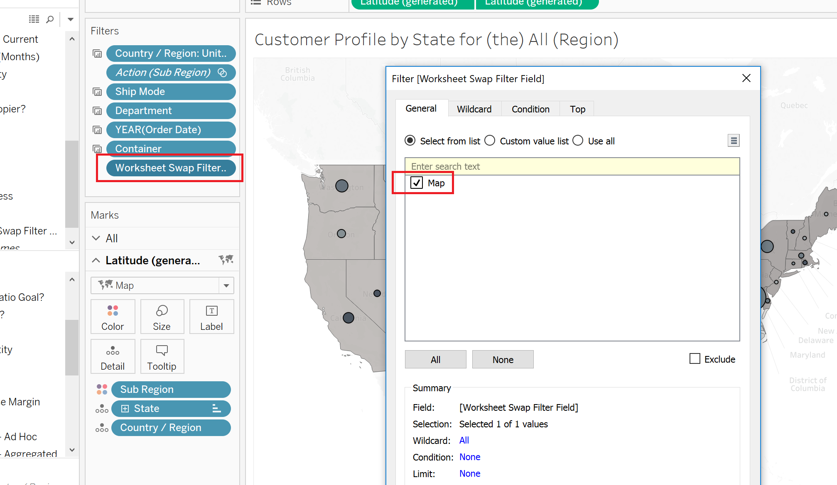The height and width of the screenshot is (485, 837).
Task: Click the California state circle mark on map
Action: [x=349, y=318]
